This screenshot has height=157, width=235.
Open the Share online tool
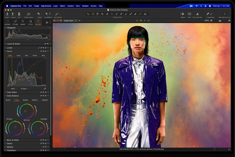28,14
